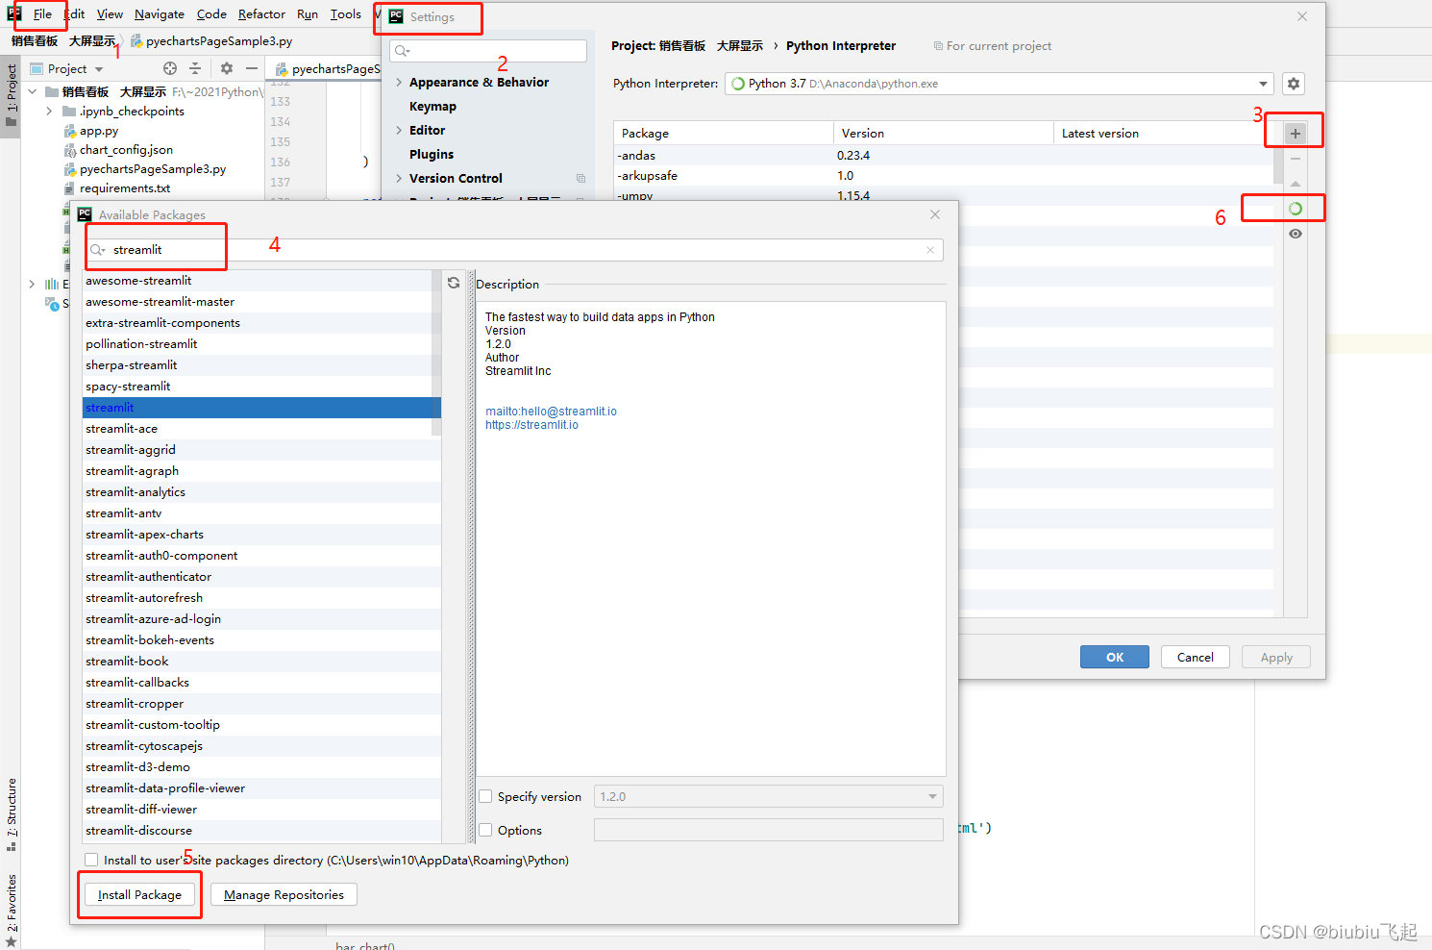Open the version 1.2.0 dropdown

point(769,796)
